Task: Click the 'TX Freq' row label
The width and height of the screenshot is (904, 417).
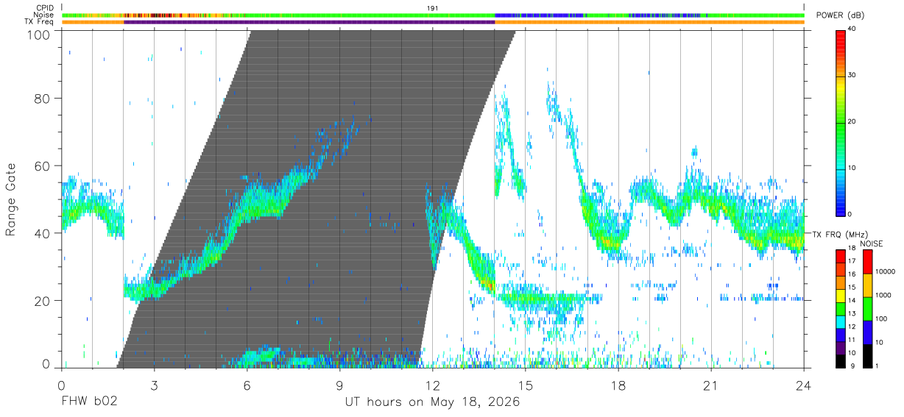Action: click(40, 22)
